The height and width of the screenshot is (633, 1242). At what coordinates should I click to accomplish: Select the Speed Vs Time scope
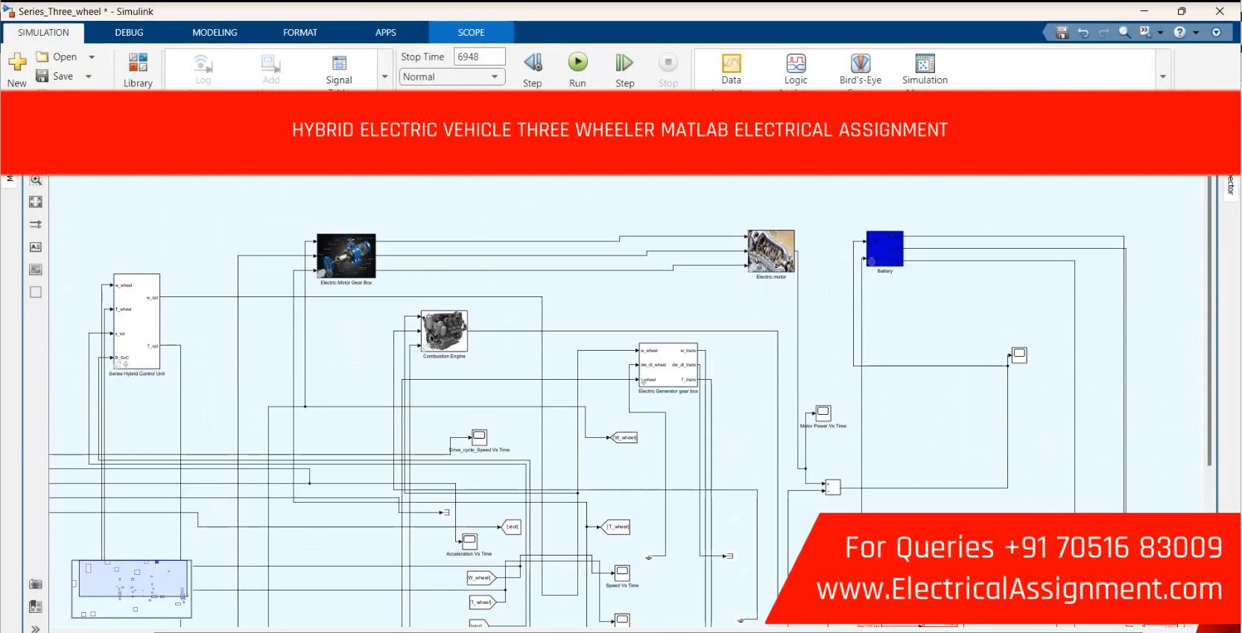coord(622,572)
